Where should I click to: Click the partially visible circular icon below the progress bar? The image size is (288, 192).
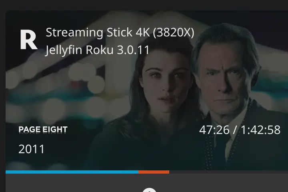149,190
